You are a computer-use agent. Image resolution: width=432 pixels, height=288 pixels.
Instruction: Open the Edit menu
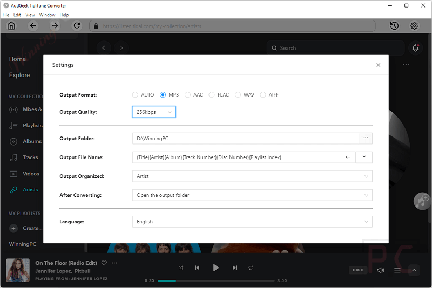click(x=17, y=15)
